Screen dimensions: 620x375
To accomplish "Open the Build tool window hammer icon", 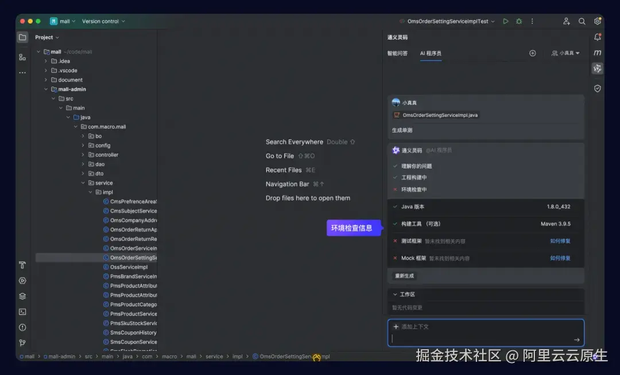I will coord(22,265).
